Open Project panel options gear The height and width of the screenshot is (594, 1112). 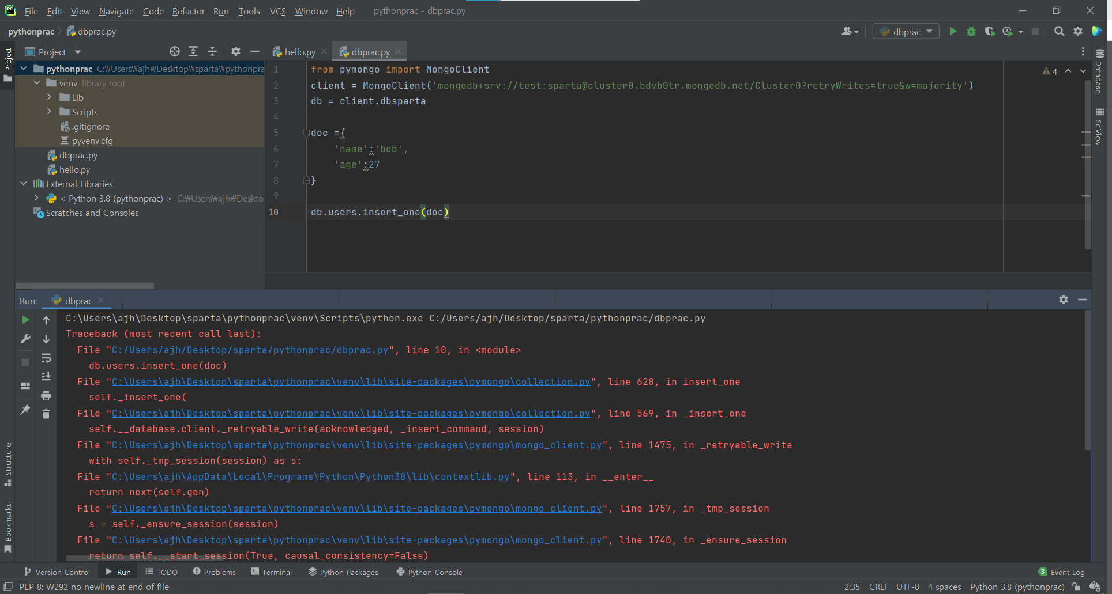coord(236,52)
